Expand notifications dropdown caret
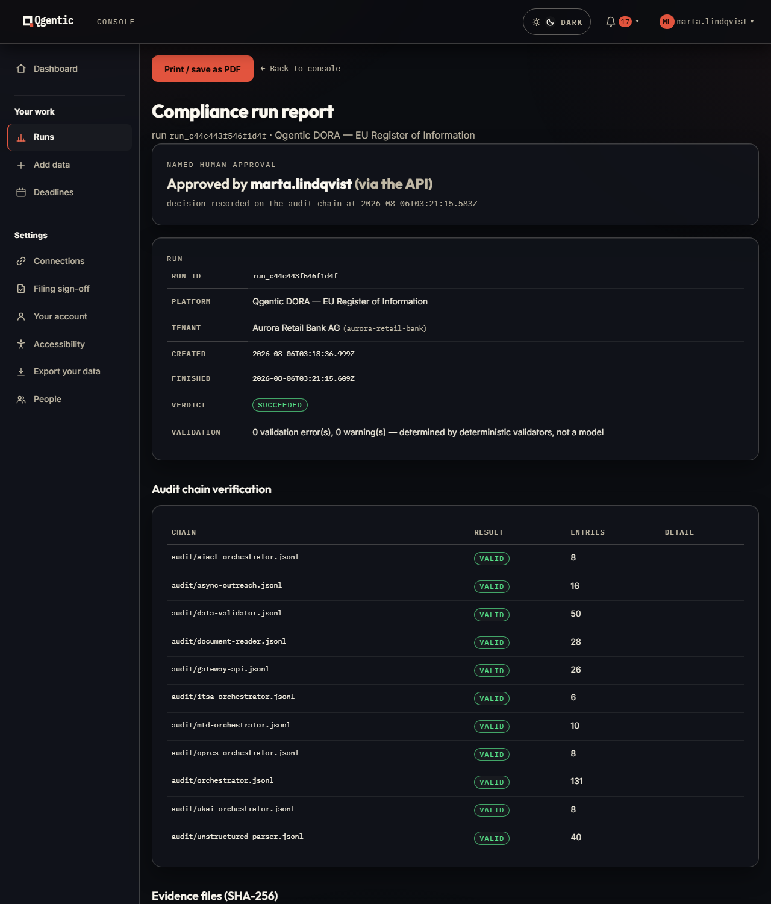Image resolution: width=771 pixels, height=904 pixels. point(637,22)
